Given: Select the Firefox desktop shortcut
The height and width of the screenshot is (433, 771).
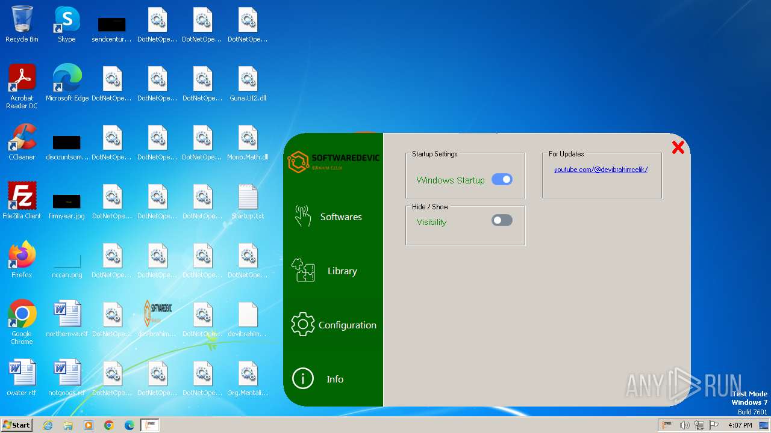Looking at the screenshot, I should (x=22, y=260).
